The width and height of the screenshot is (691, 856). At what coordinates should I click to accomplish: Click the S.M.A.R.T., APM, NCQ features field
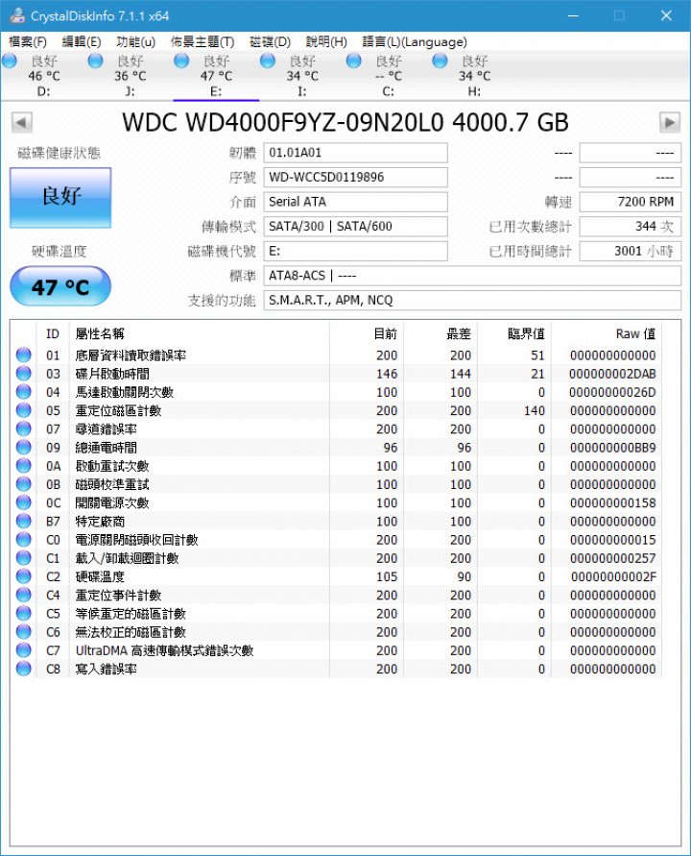tap(472, 301)
